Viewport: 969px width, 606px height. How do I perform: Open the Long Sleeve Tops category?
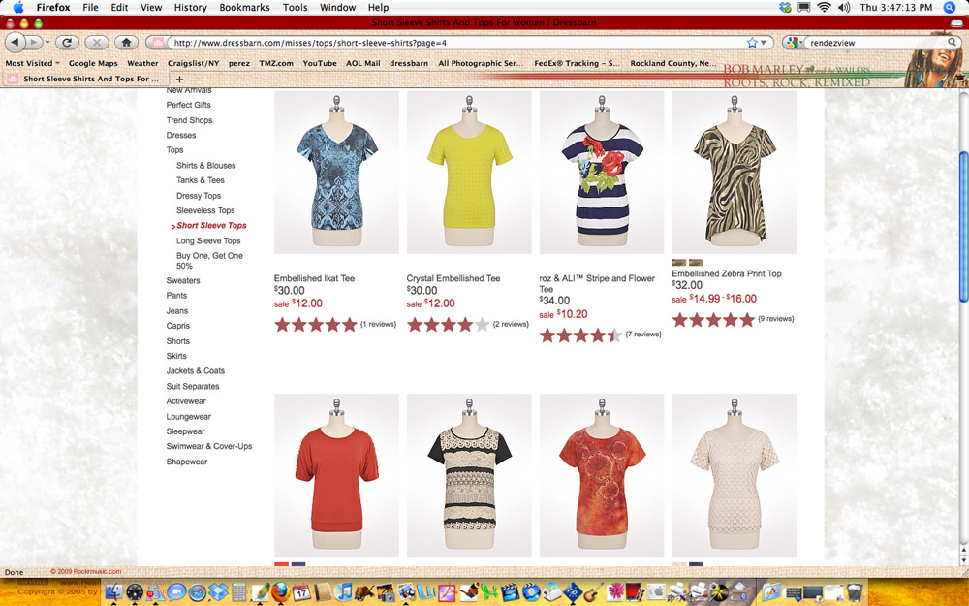point(208,240)
